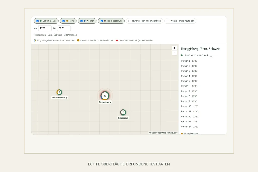Zoom out the map with minus button
This screenshot has height=172, width=258.
174,53
